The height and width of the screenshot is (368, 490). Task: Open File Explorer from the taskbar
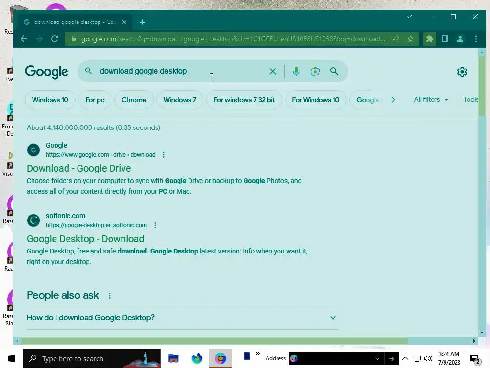[173, 358]
